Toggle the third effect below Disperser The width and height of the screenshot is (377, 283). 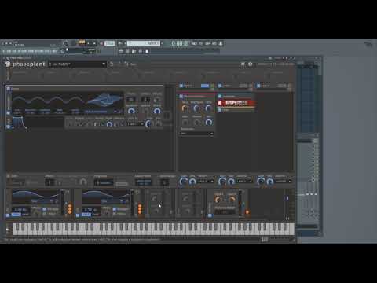coord(220,110)
